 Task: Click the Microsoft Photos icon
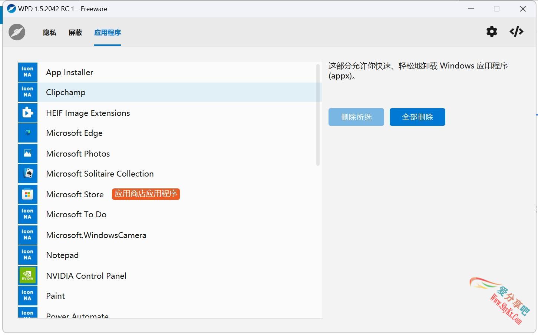(x=28, y=153)
